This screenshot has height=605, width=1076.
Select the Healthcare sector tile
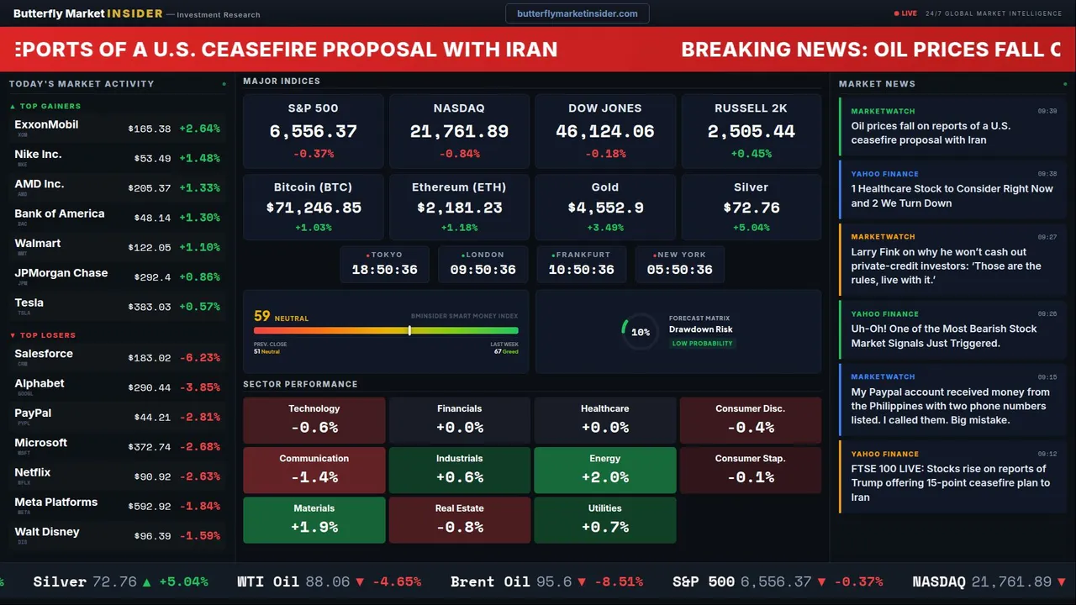tap(605, 420)
